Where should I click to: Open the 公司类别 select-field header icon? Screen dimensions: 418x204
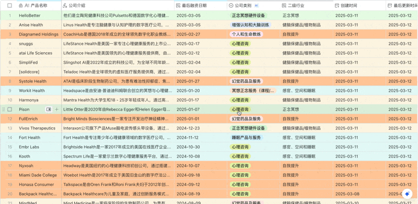tap(231, 6)
